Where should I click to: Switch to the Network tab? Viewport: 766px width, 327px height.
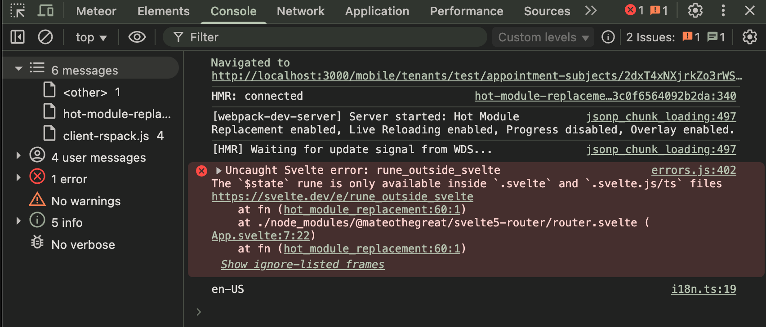click(300, 11)
